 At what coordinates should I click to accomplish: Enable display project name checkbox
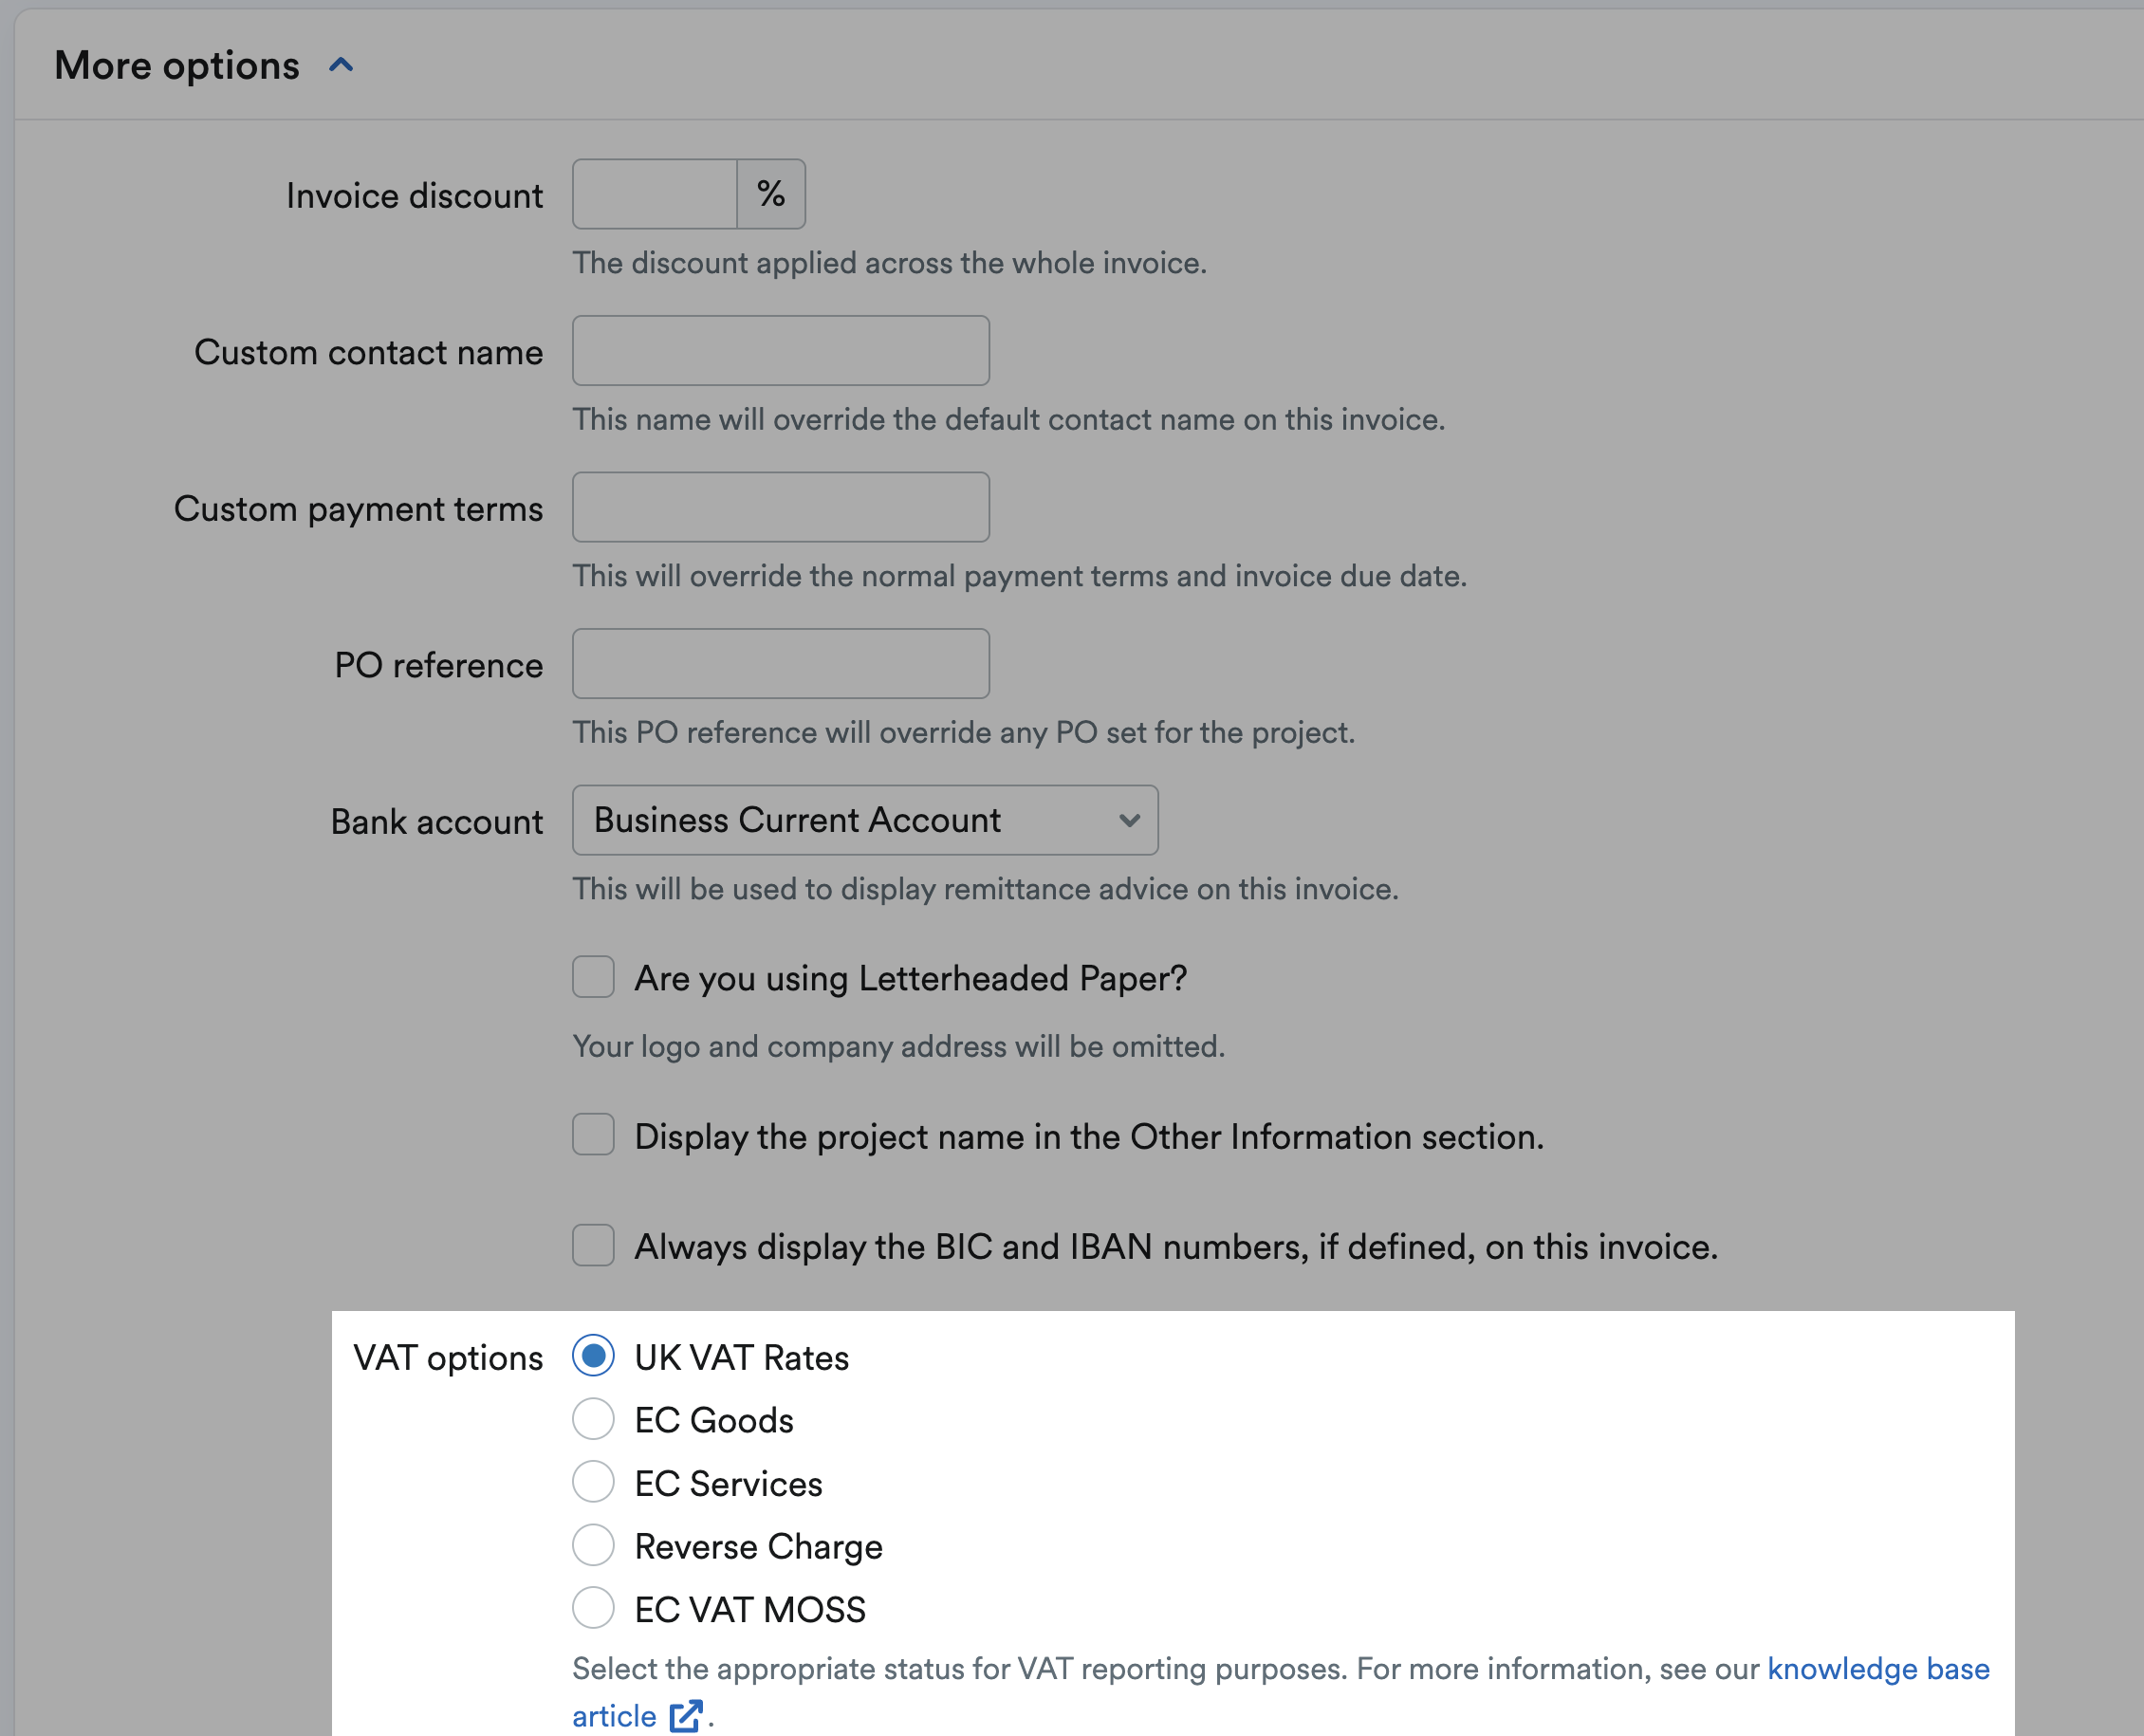pos(593,1135)
